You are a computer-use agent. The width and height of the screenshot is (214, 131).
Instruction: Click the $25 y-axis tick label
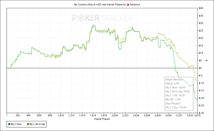click(x=201, y=31)
